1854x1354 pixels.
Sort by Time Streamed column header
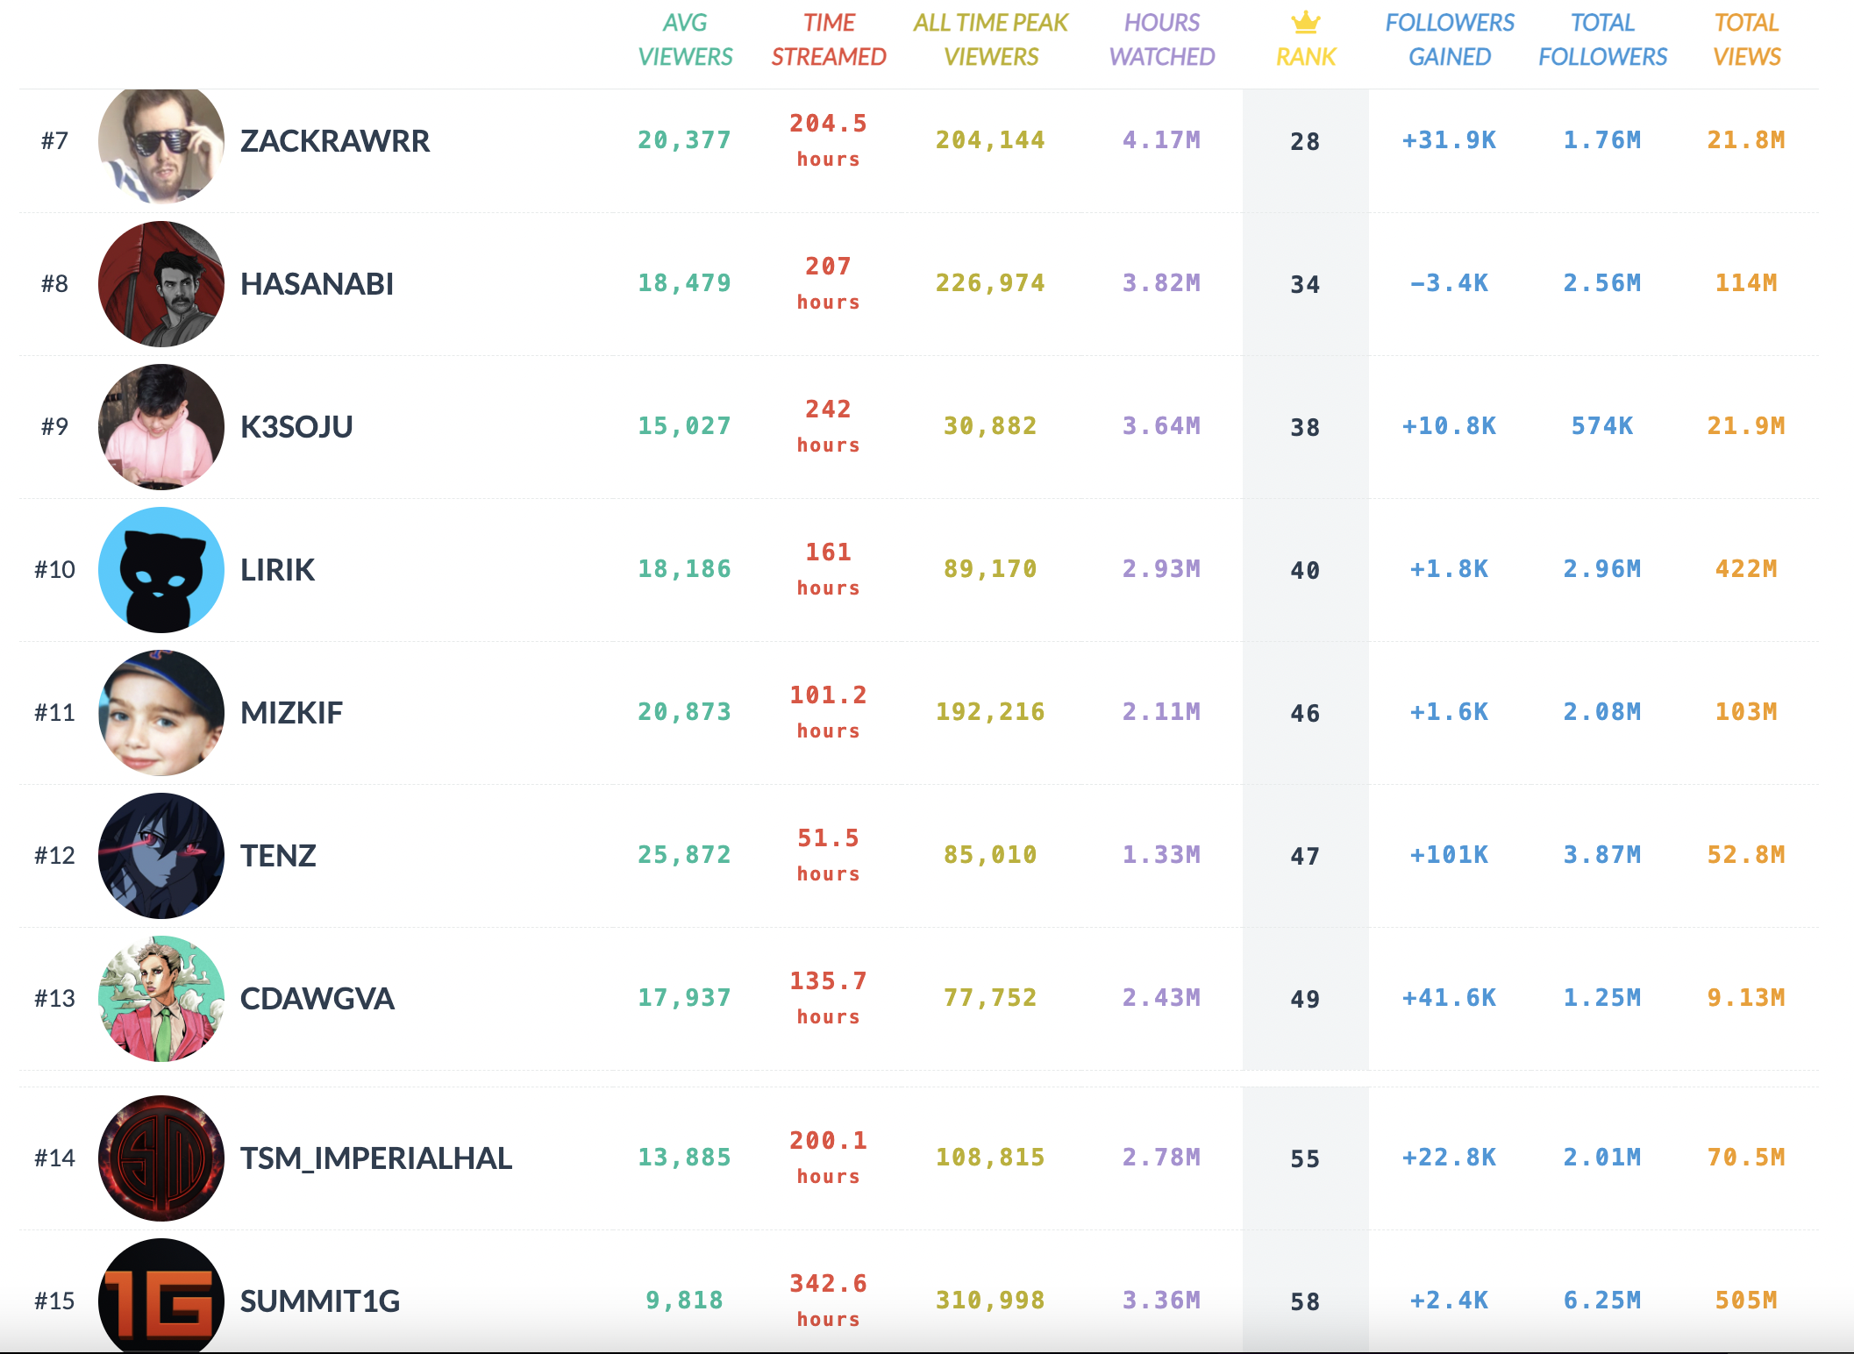tap(828, 39)
